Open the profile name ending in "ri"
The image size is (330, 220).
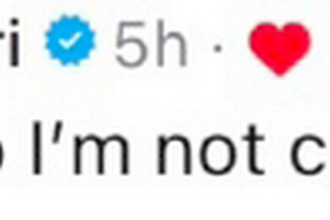click(10, 42)
